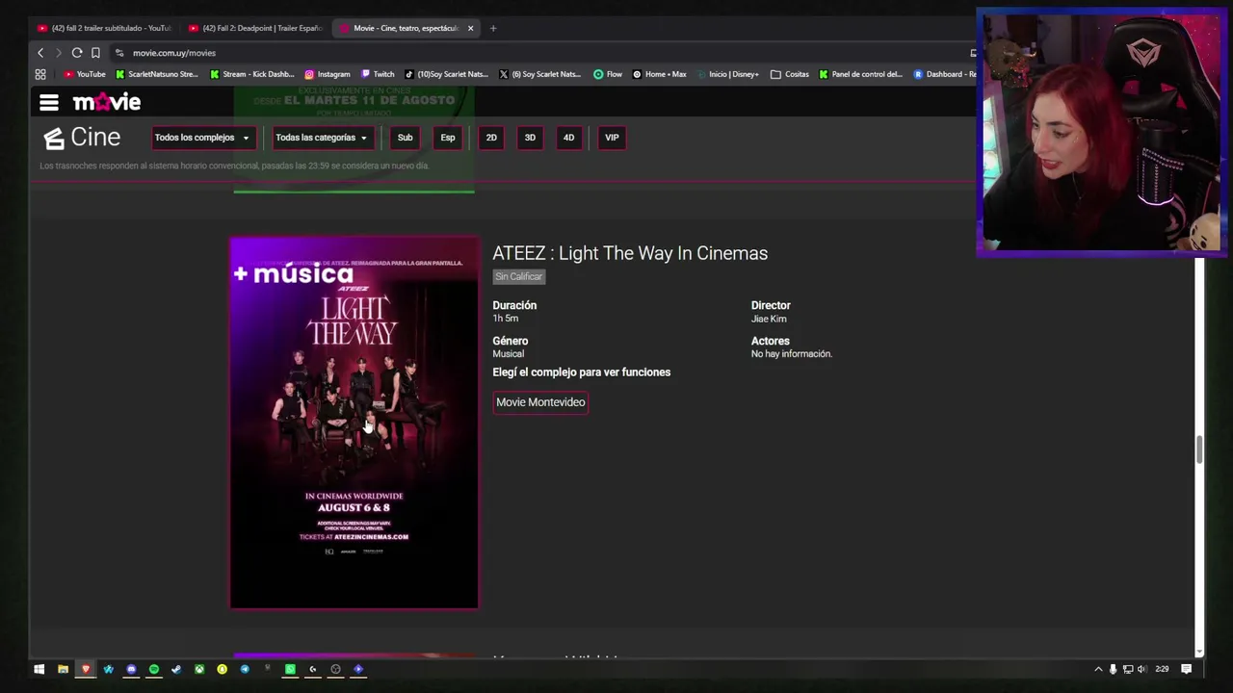Image resolution: width=1233 pixels, height=693 pixels.
Task: Open the Stream - Kick Dashboard bookmark
Action: (252, 74)
